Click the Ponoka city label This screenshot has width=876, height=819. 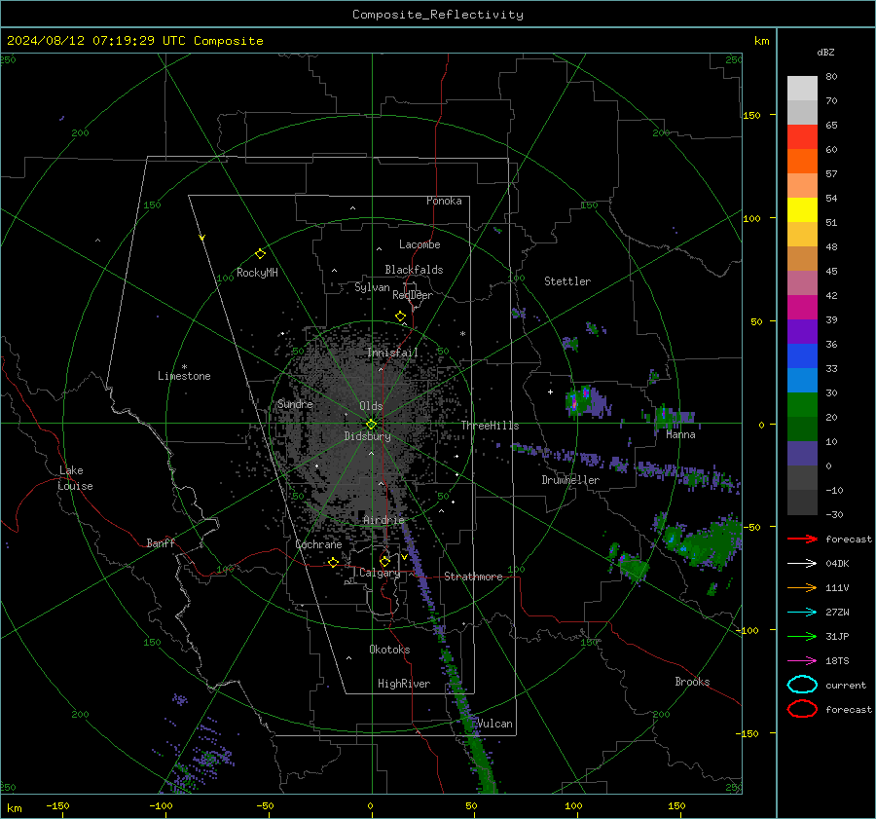click(444, 201)
